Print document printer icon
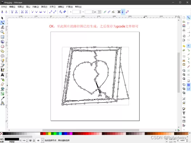This screenshot has width=191, height=143. click(184, 30)
